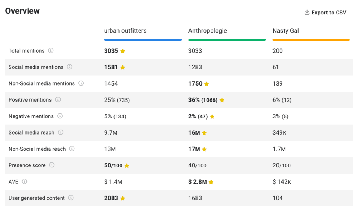Viewport: 358px width, 209px height.
Task: Click the star beside $ 2.8M AVE
Action: (211, 182)
